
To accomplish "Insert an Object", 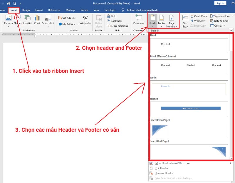I will (x=216, y=26).
